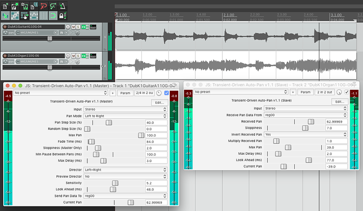
Task: Click organ track pan knob
Action: [x=68, y=56]
